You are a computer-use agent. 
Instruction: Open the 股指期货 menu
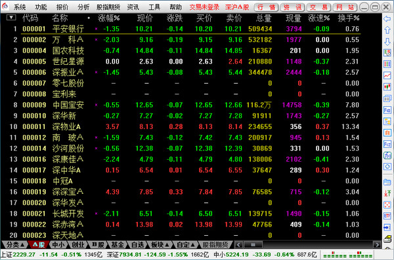click(108, 7)
